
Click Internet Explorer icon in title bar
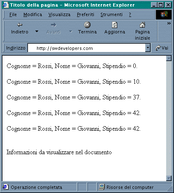pos(5,5)
